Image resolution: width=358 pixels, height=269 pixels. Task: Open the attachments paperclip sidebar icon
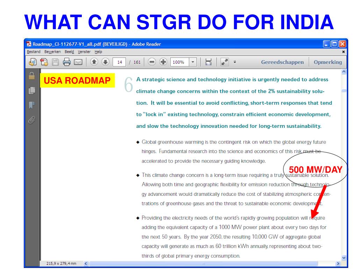pyautogui.click(x=32, y=120)
